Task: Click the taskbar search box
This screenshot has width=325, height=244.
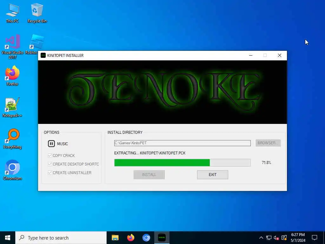Action: tap(61, 238)
